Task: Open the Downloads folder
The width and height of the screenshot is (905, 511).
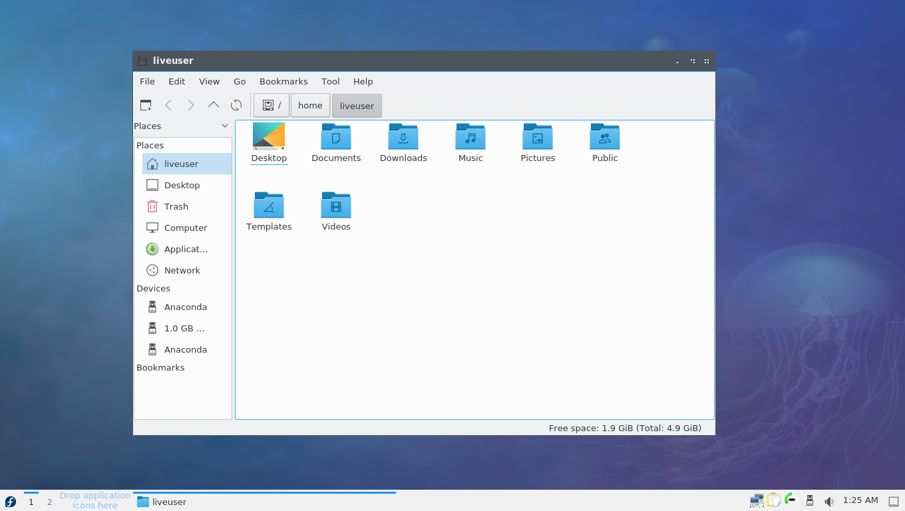Action: [x=403, y=142]
